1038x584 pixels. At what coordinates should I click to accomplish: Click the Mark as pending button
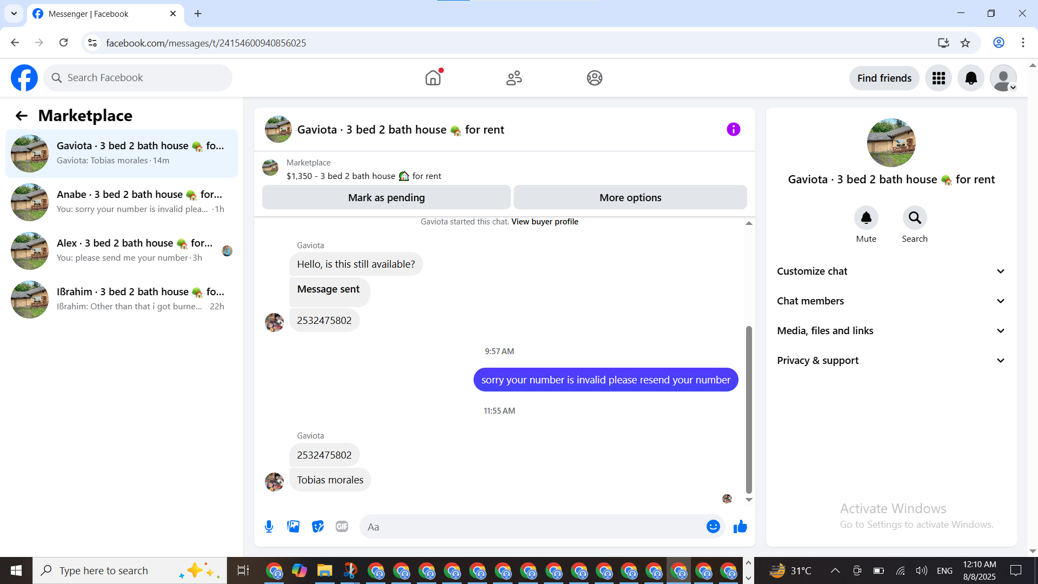[x=386, y=197]
